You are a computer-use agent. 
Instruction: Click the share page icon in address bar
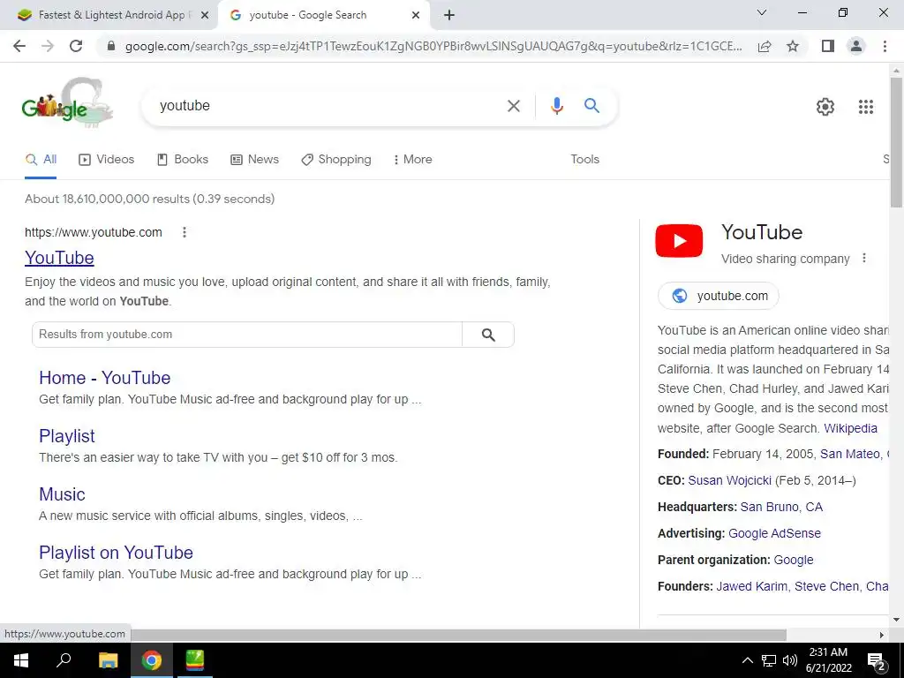765,46
